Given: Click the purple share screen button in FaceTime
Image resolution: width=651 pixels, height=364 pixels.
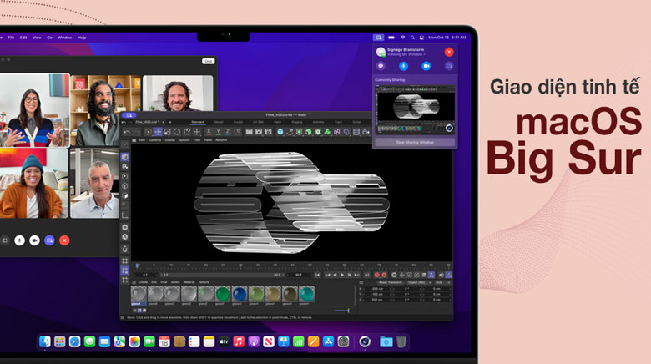Looking at the screenshot, I should pos(49,240).
